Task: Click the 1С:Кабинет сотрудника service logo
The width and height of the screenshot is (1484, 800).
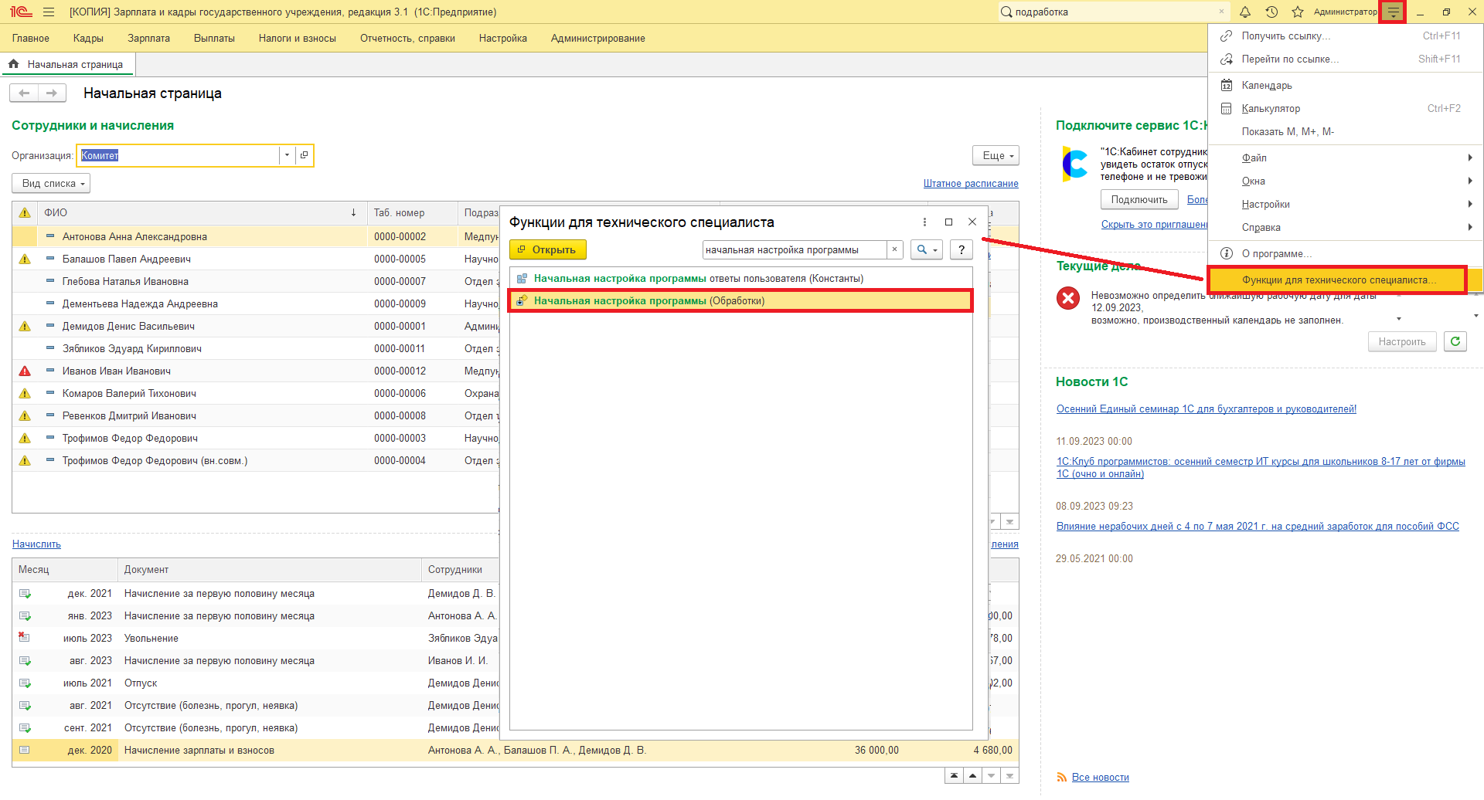Action: pyautogui.click(x=1075, y=164)
